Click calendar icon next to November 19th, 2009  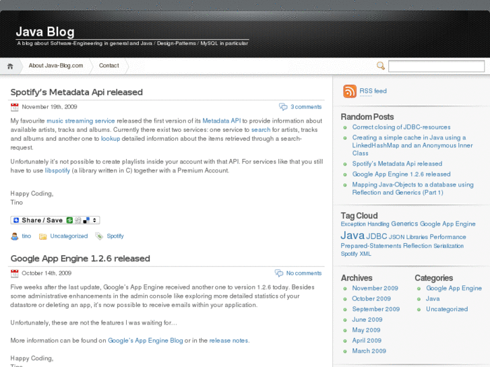pos(14,107)
